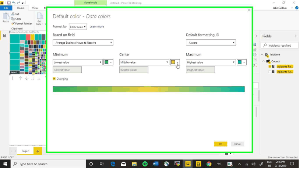Close the Default color dialog with X

[249, 10]
